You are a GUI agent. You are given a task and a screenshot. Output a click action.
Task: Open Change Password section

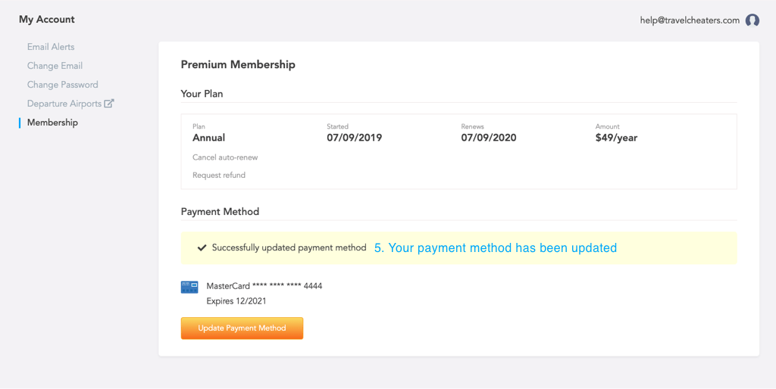(x=62, y=85)
